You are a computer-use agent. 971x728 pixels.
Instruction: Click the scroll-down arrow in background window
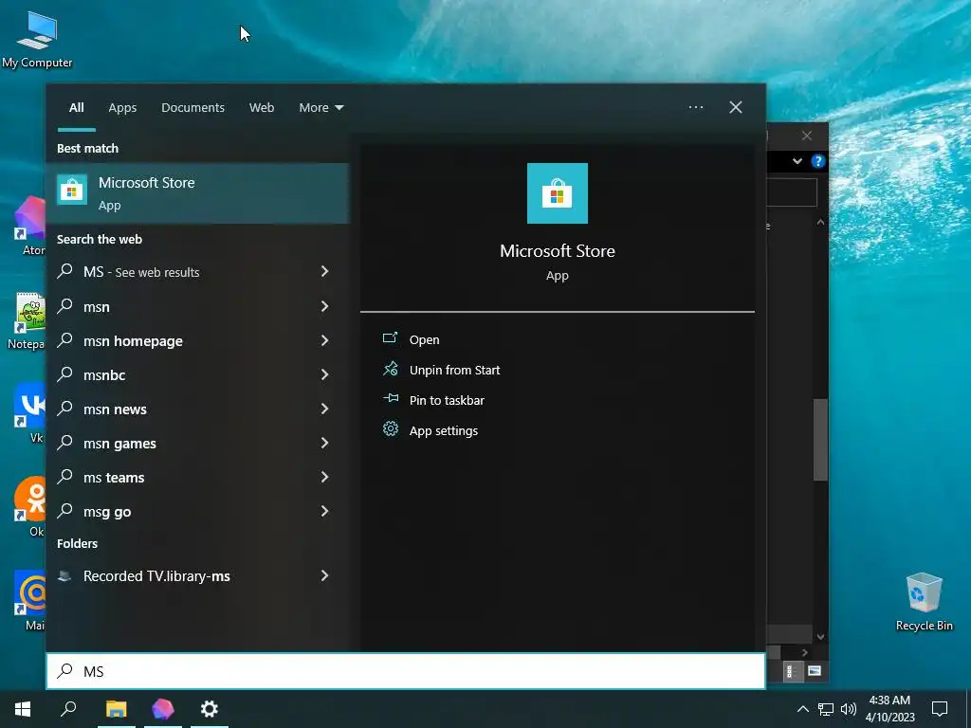click(820, 636)
